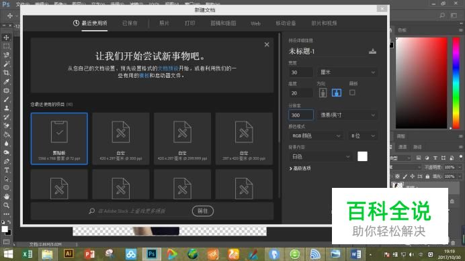
Task: Click the filter for type layers icon
Action: pos(435,158)
